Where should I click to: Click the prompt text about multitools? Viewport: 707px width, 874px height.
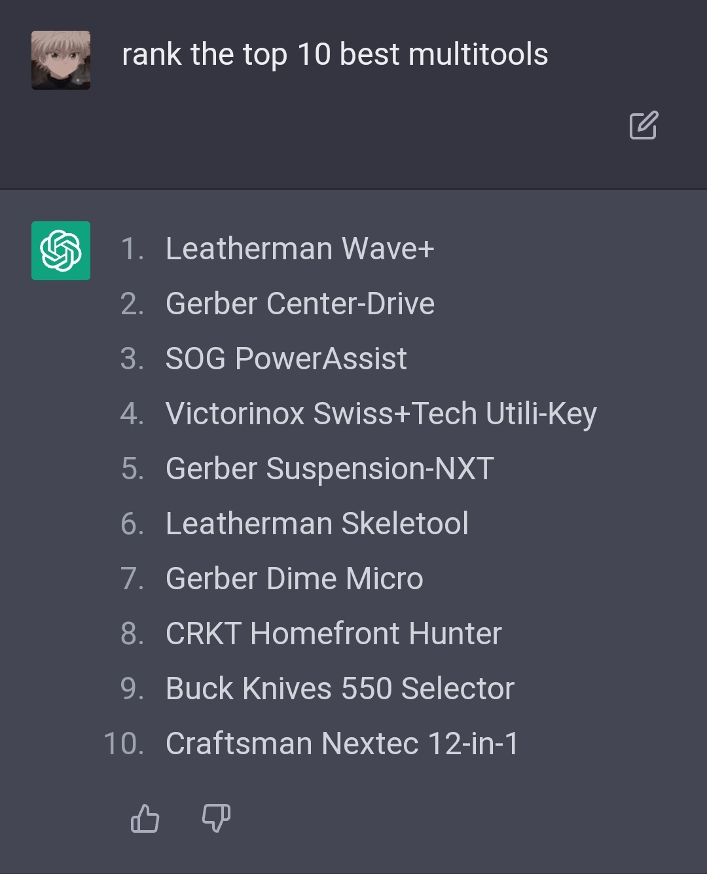click(335, 54)
